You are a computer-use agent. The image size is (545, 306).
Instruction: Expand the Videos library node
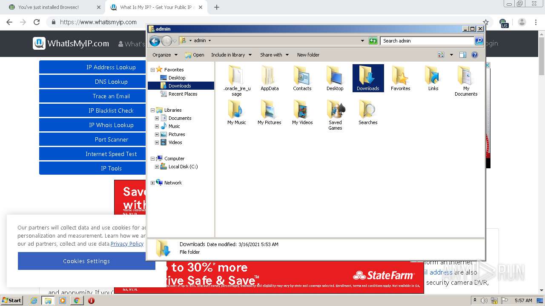coord(157,142)
